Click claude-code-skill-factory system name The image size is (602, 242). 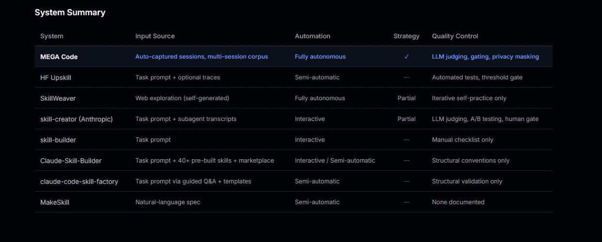(x=79, y=181)
